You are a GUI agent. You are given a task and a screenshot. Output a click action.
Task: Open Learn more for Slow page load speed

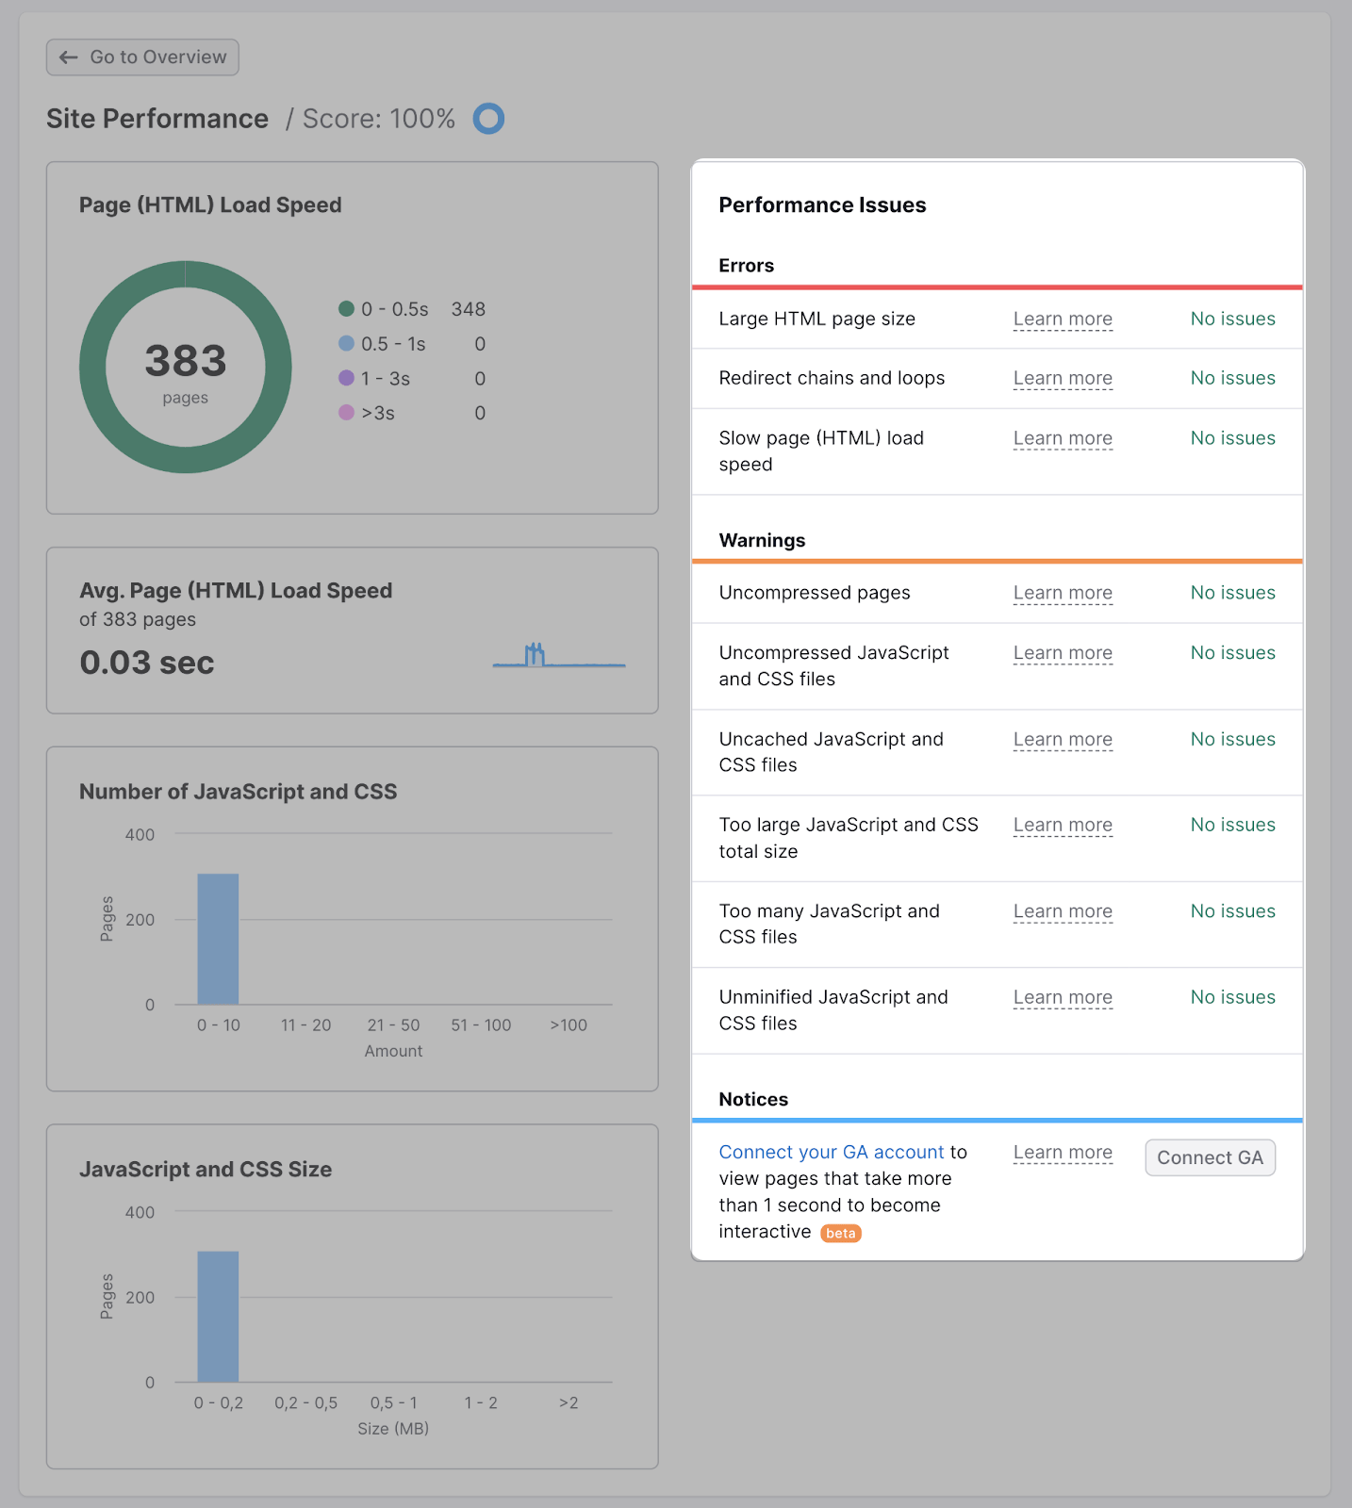[1063, 439]
